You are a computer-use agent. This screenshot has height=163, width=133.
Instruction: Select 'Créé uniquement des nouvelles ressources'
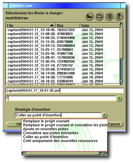pos(60,141)
